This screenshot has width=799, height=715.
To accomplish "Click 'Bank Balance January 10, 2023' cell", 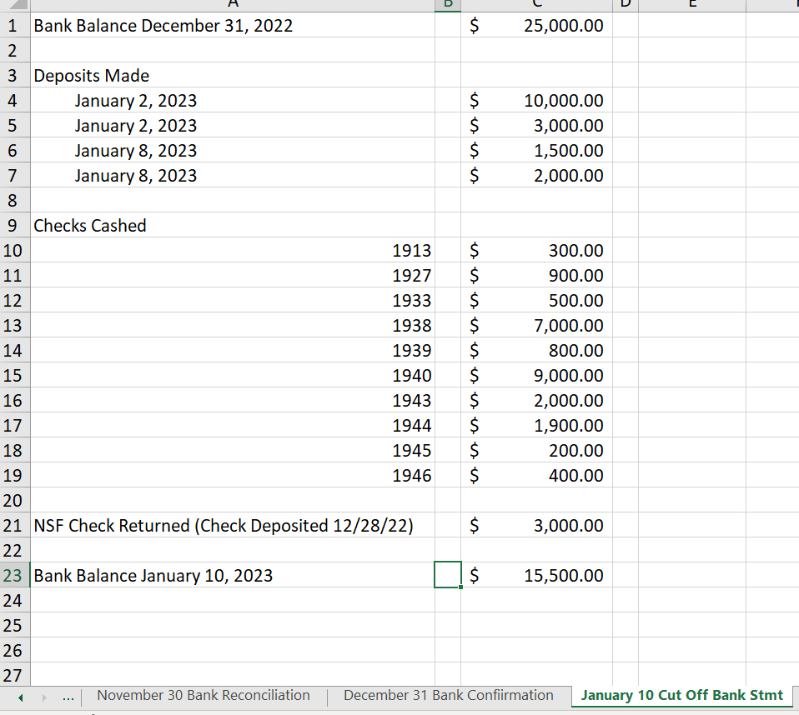I will [233, 575].
